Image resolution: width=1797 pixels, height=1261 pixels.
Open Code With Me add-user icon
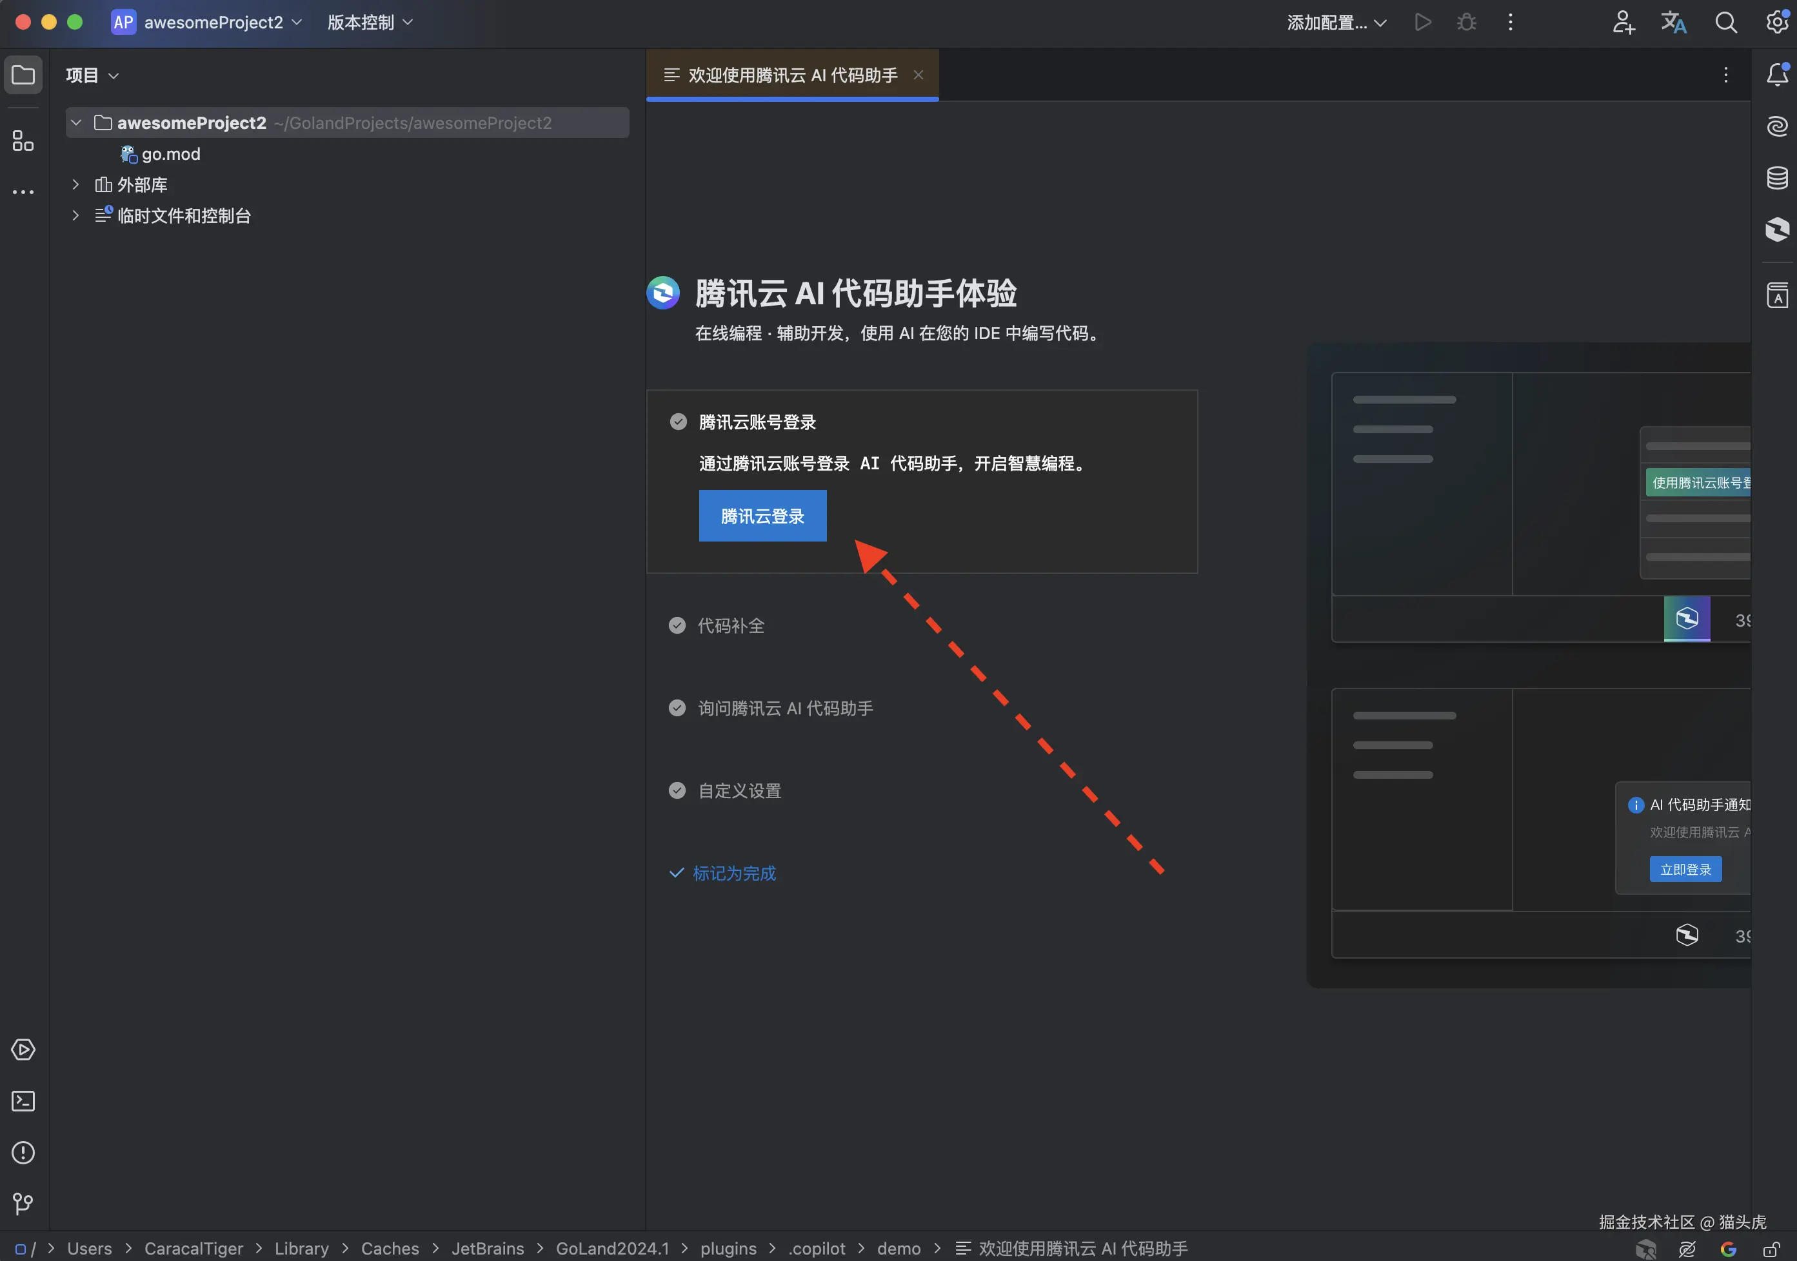(x=1624, y=22)
